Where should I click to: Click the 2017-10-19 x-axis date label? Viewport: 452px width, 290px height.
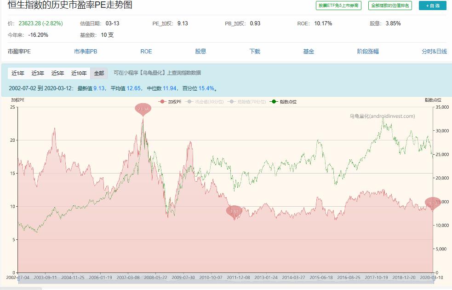click(377, 277)
